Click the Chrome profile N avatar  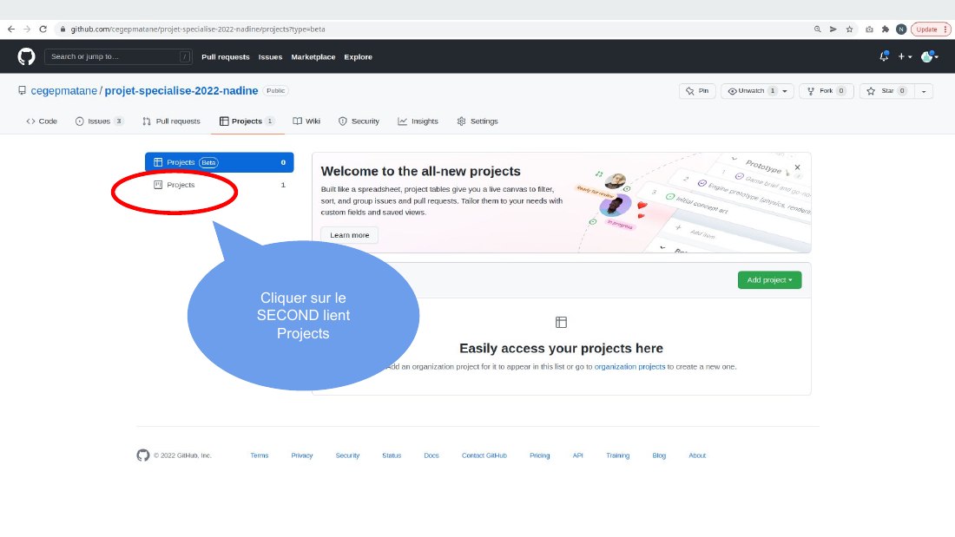(901, 29)
